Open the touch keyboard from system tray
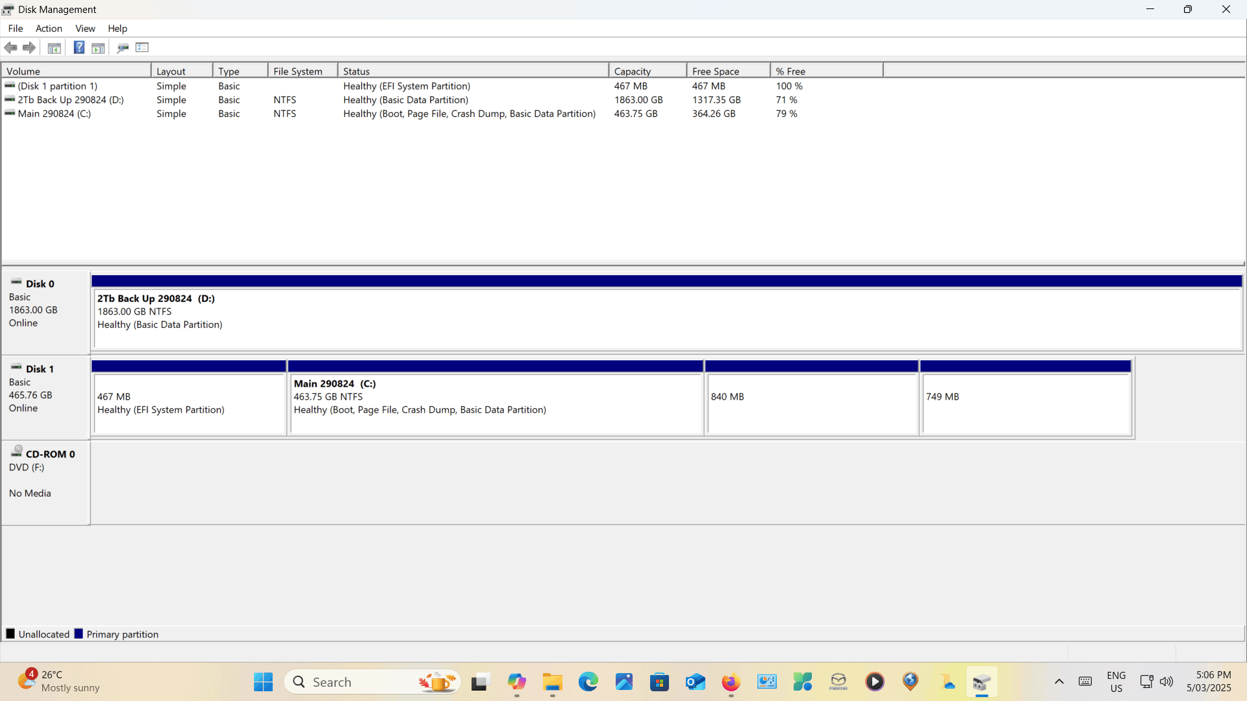Viewport: 1247px width, 701px height. (x=1085, y=682)
